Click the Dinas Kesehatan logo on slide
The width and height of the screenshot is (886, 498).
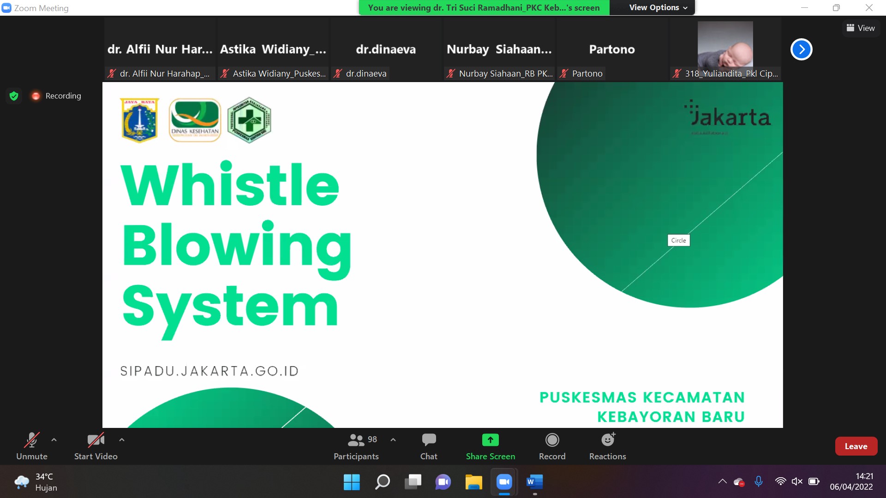(195, 120)
